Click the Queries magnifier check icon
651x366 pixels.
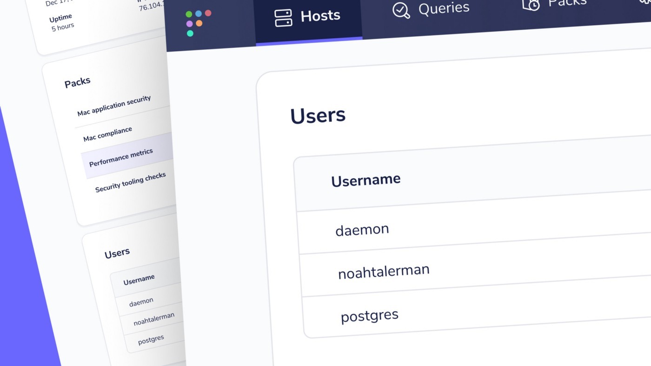[x=401, y=10]
